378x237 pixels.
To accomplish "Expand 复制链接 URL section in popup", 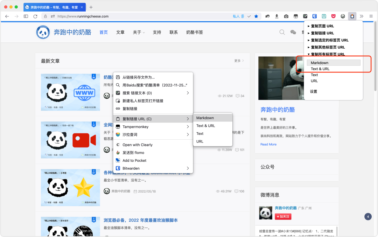I will (321, 33).
